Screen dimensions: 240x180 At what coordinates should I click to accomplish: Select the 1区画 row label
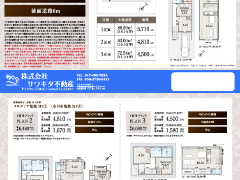pos(106,29)
